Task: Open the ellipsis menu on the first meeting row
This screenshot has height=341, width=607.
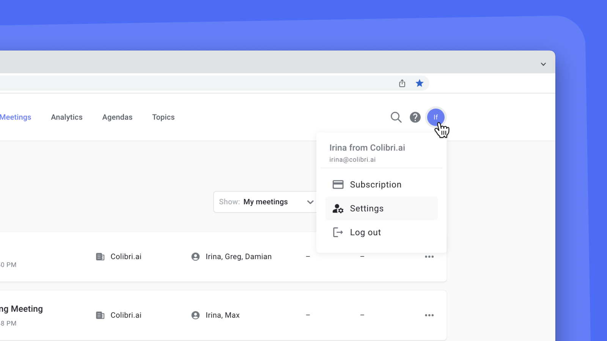Action: pyautogui.click(x=429, y=257)
